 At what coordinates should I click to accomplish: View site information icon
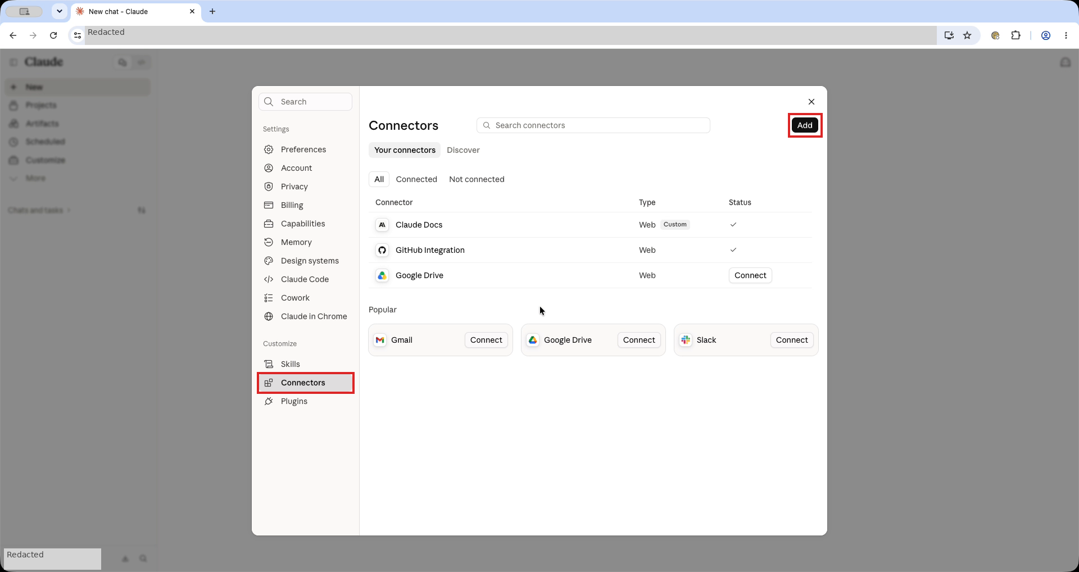click(x=78, y=35)
